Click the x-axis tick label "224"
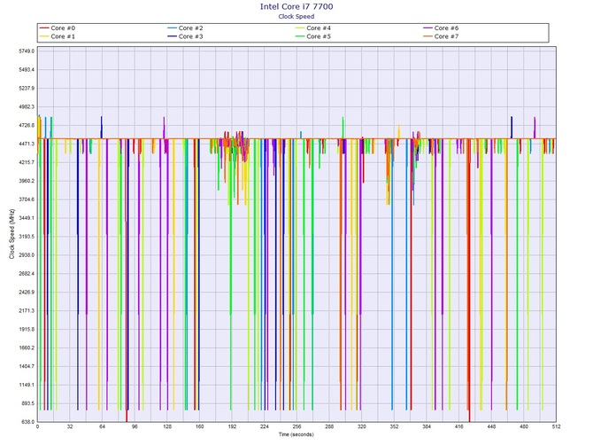The height and width of the screenshot is (445, 593). (x=265, y=426)
